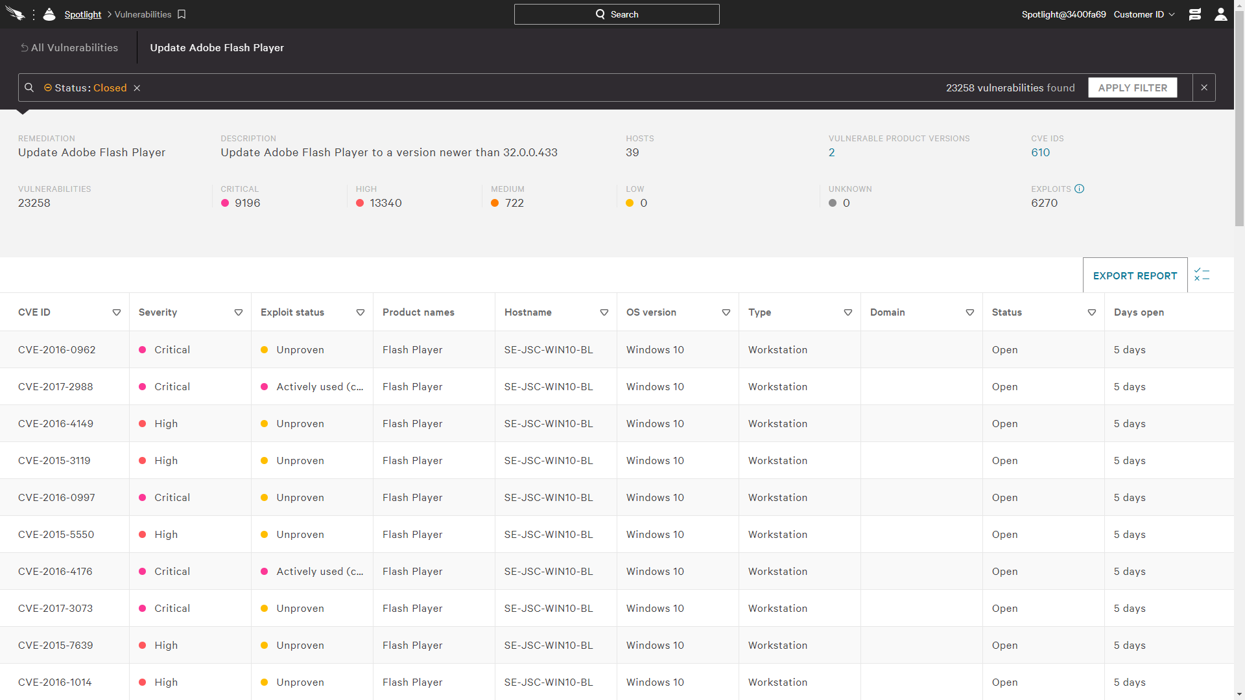Click the CrowdStrike falcon logo icon

pyautogui.click(x=15, y=14)
